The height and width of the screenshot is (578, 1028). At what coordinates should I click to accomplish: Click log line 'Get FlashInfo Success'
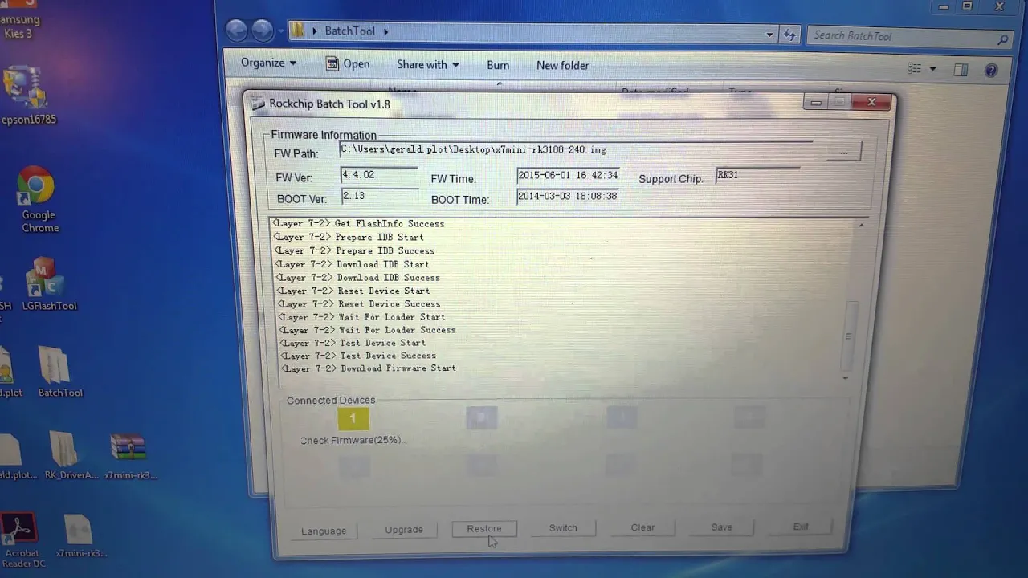click(358, 224)
